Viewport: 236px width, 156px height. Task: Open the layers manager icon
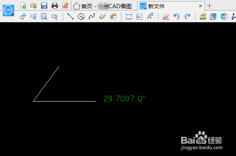[203, 16]
